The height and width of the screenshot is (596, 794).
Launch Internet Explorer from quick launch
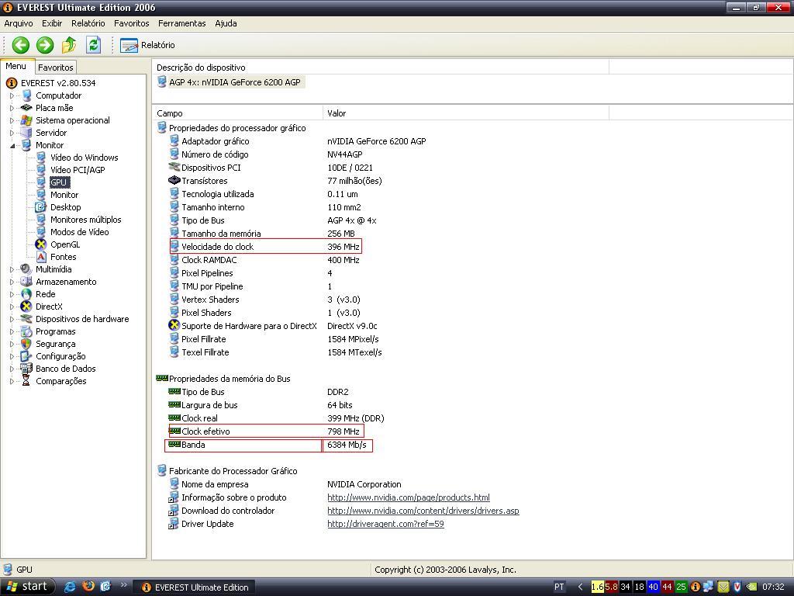pyautogui.click(x=70, y=587)
